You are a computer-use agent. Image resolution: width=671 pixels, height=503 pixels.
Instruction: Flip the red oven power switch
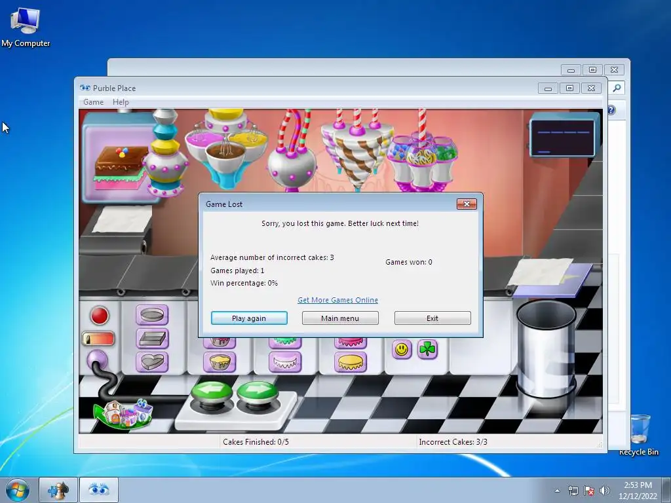coord(98,339)
